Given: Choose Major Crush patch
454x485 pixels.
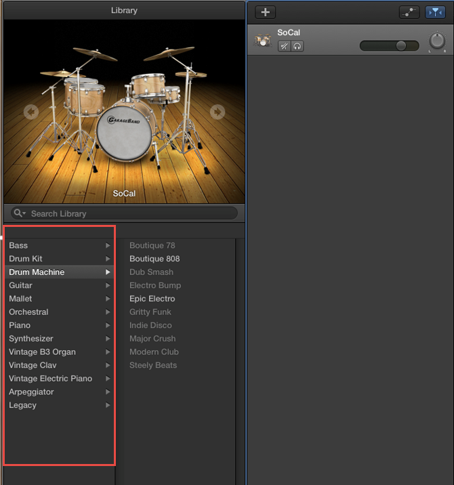Looking at the screenshot, I should [x=152, y=339].
